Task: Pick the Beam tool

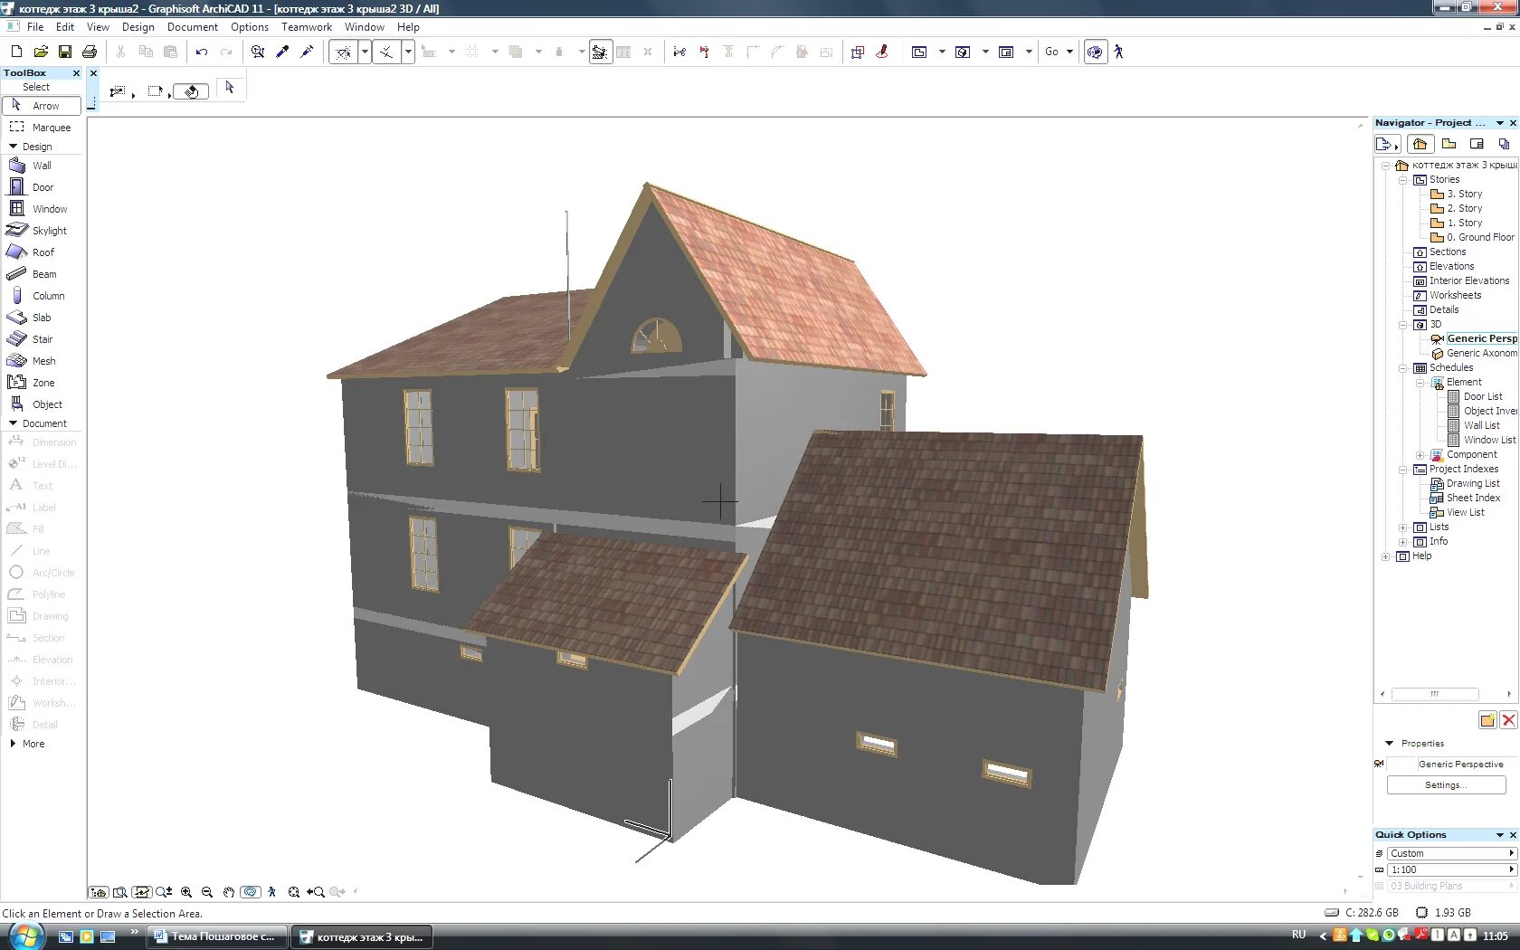Action: click(42, 274)
